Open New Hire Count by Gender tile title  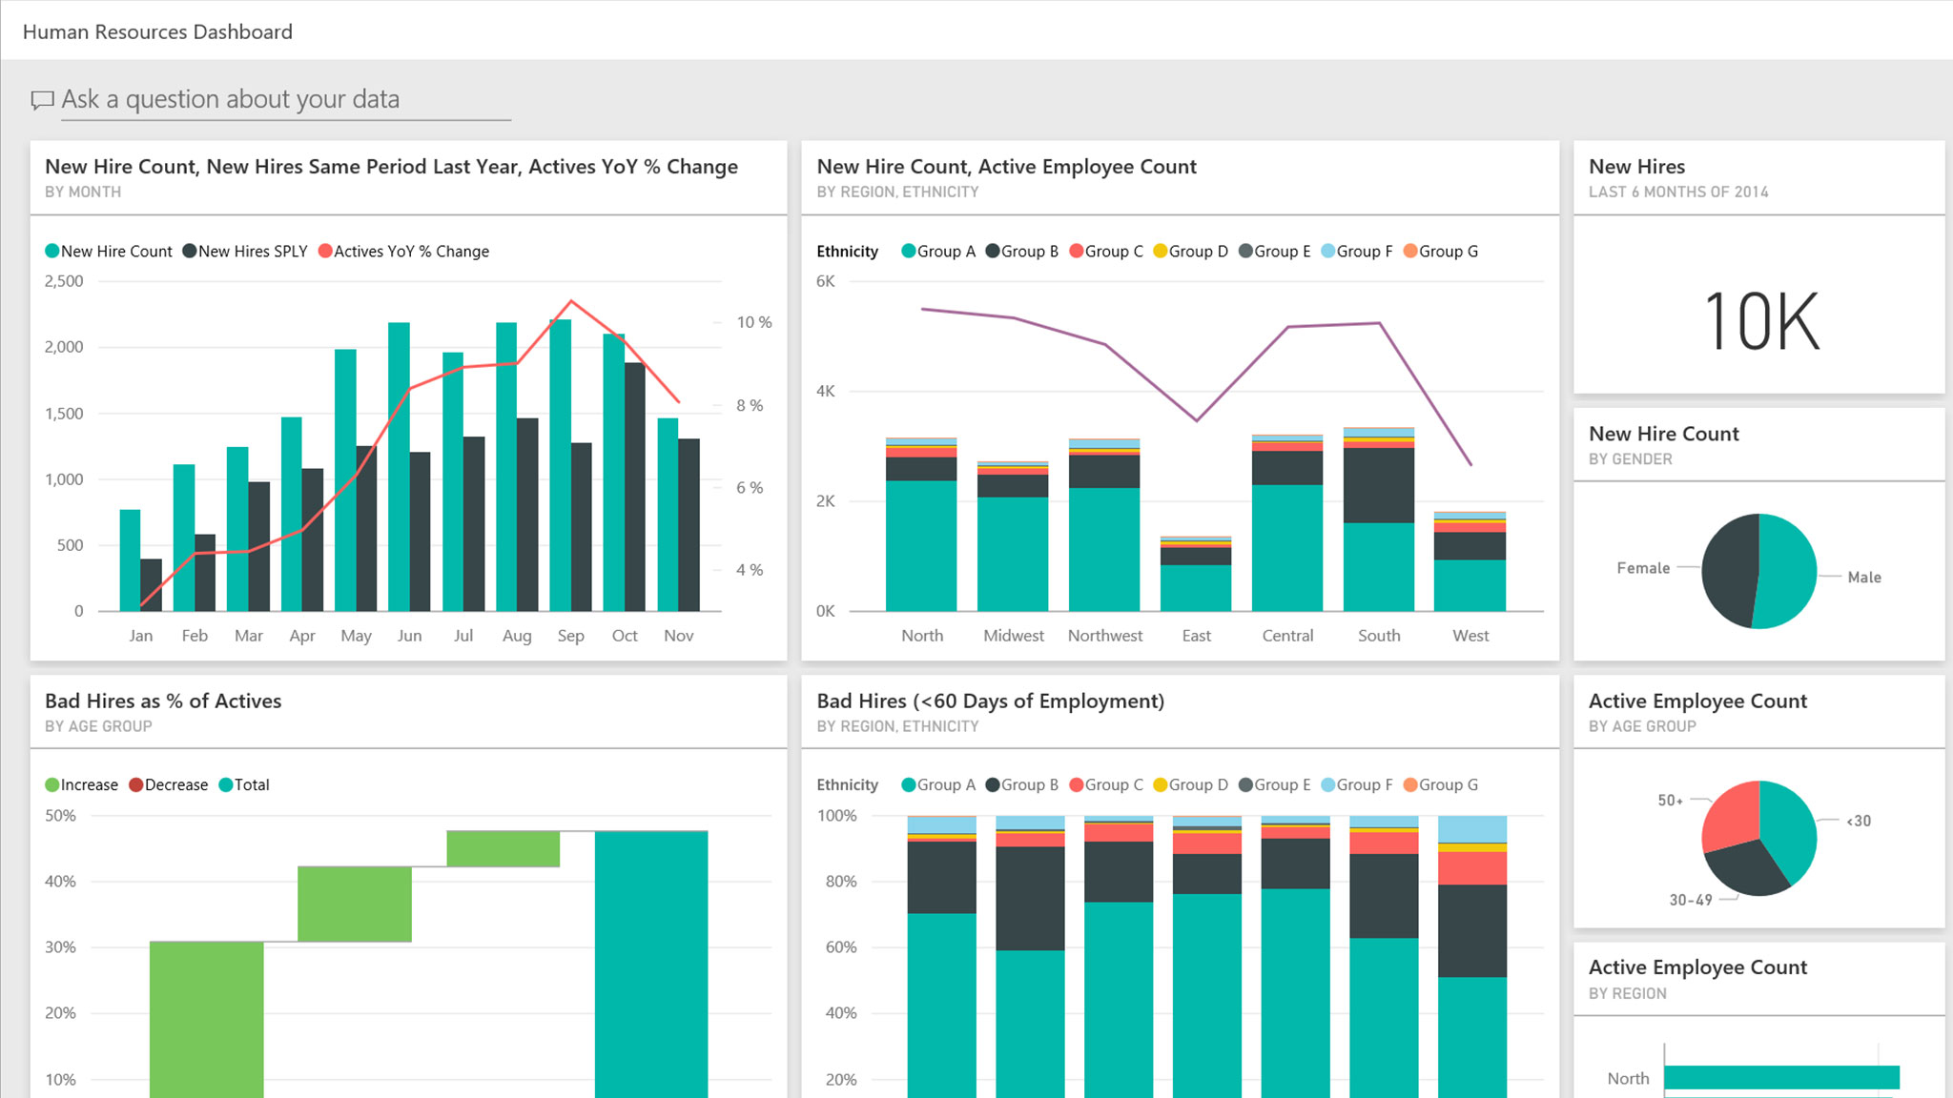1664,435
